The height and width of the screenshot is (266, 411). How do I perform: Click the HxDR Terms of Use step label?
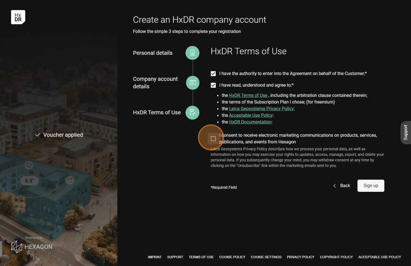[x=157, y=112]
